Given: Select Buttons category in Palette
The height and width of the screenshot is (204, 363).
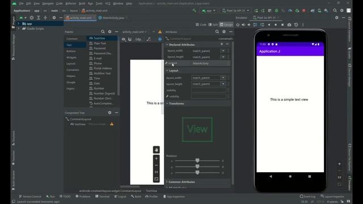Looking at the screenshot, I should 71,51.
